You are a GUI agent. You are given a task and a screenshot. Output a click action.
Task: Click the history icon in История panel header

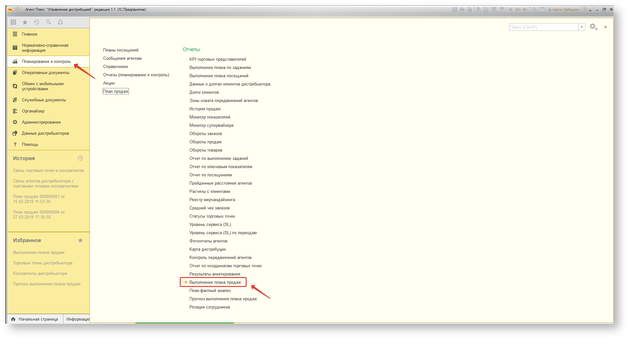point(80,158)
